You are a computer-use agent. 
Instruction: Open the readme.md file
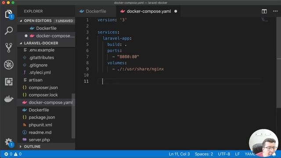[x=40, y=133]
